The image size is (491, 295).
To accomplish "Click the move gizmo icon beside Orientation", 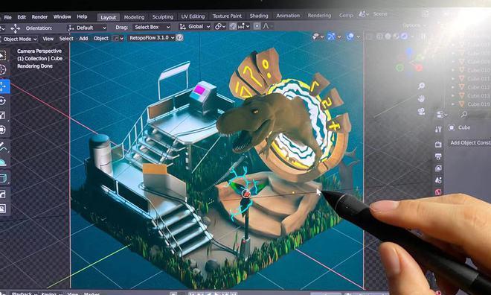I will (x=15, y=28).
